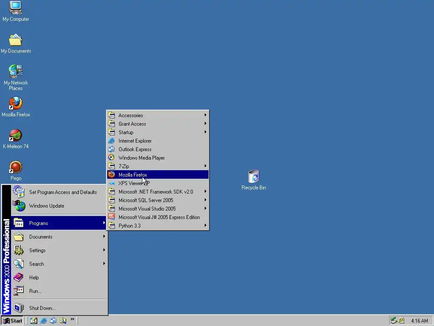Select Mozilla Firefox desktop shortcut
The width and height of the screenshot is (434, 326).
(16, 107)
